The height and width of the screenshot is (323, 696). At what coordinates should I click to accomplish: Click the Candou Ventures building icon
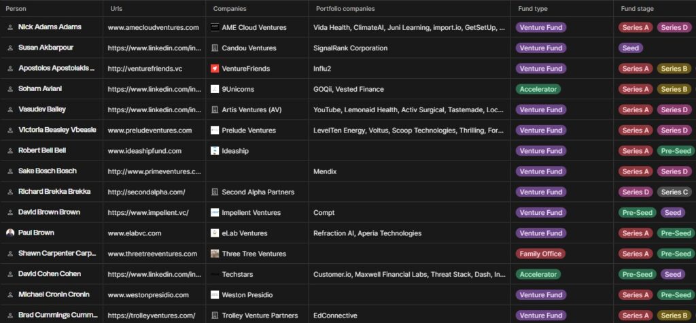[x=215, y=48]
